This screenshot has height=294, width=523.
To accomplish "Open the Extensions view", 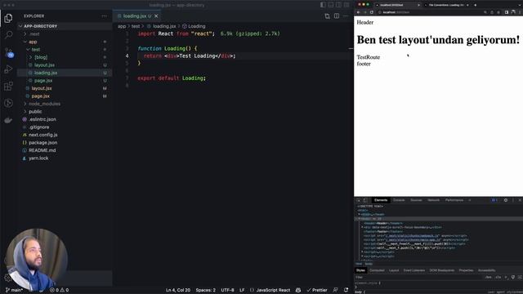I will [x=8, y=86].
